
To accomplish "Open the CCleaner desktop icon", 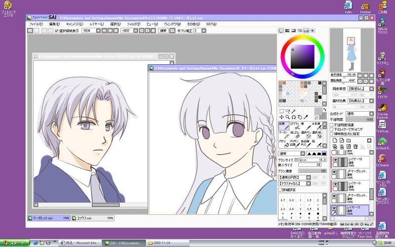I will [x=382, y=160].
